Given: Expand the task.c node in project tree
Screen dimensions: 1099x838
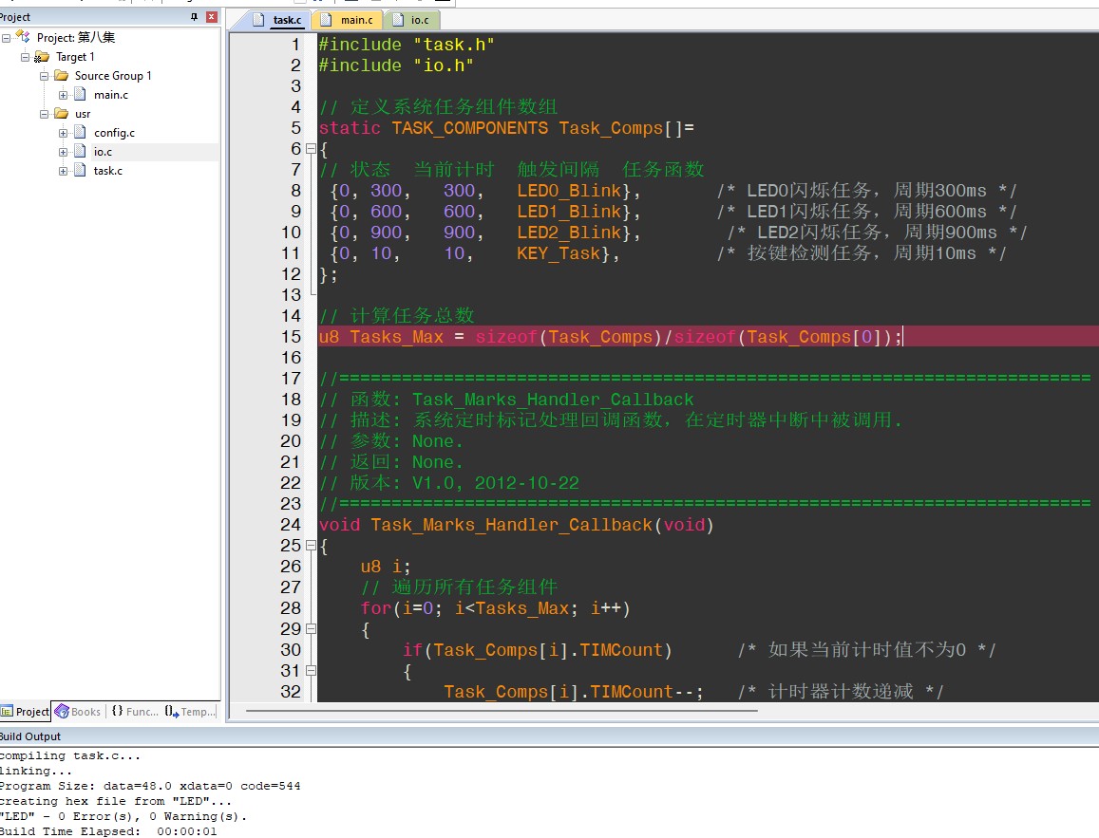Looking at the screenshot, I should coord(64,171).
